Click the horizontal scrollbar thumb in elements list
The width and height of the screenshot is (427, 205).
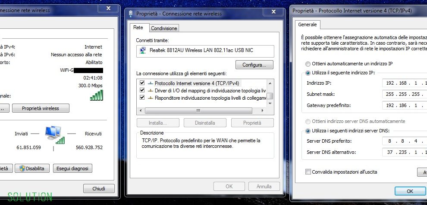[x=198, y=110]
